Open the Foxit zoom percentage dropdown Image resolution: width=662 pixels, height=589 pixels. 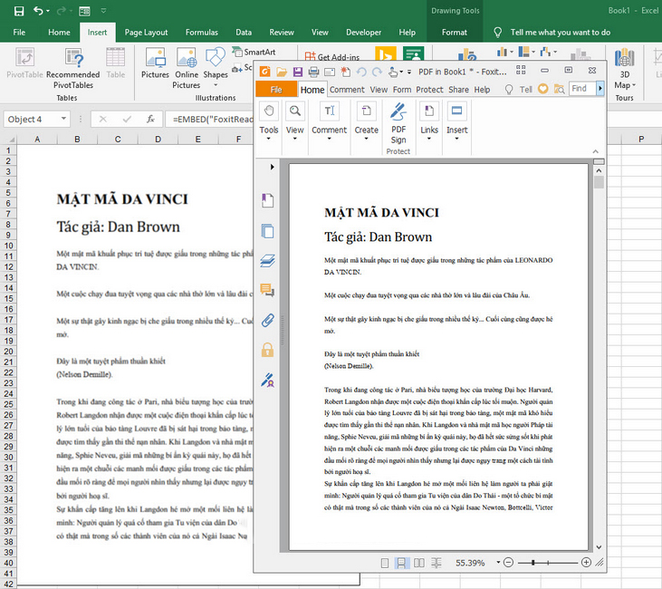point(498,563)
